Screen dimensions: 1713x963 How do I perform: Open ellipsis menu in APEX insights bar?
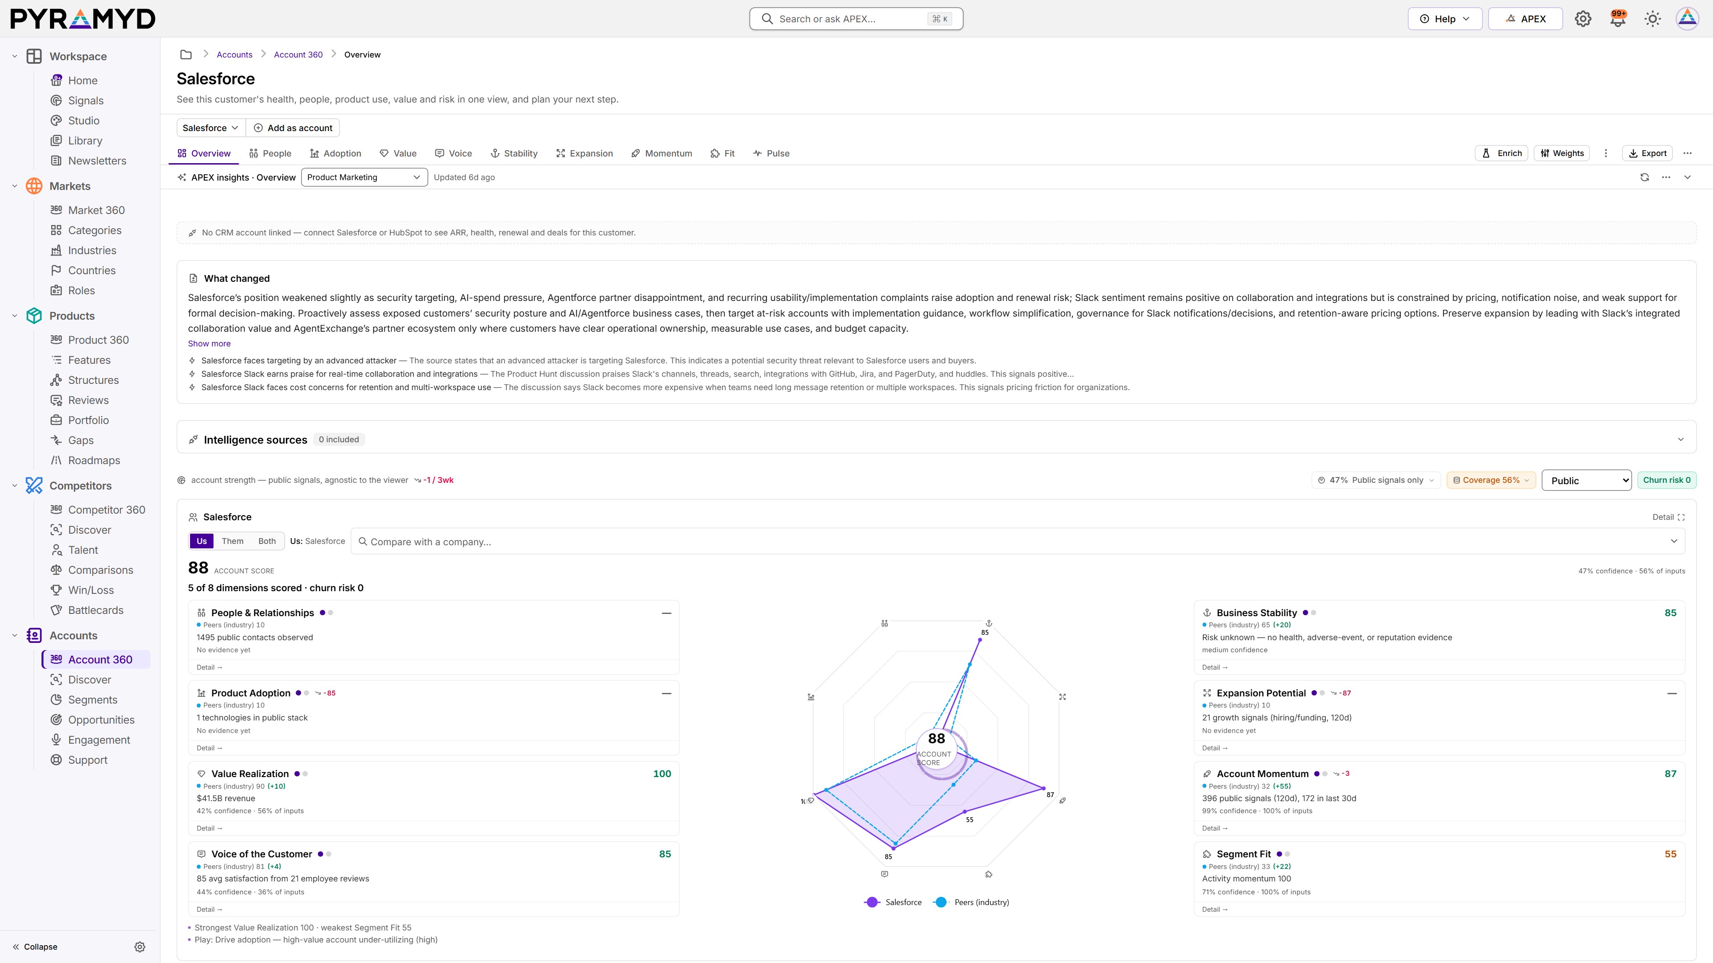(1666, 177)
